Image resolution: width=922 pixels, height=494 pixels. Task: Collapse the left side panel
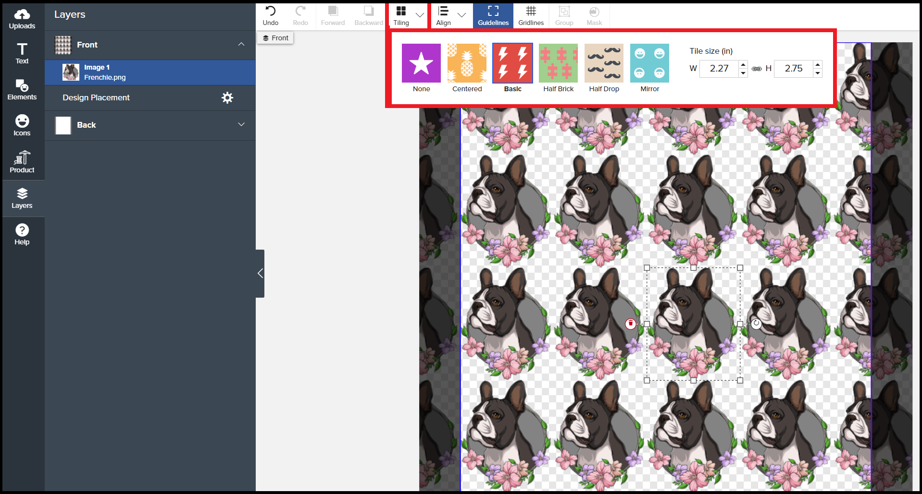point(260,273)
